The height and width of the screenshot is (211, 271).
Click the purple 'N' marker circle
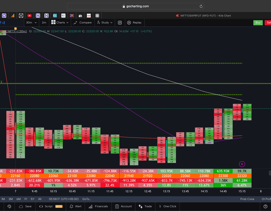(242, 164)
